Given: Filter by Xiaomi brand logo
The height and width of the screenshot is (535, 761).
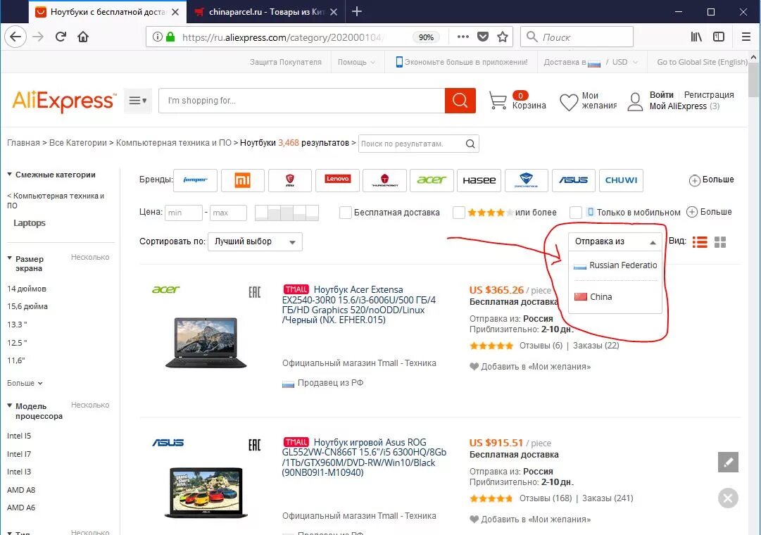Looking at the screenshot, I should pyautogui.click(x=243, y=181).
